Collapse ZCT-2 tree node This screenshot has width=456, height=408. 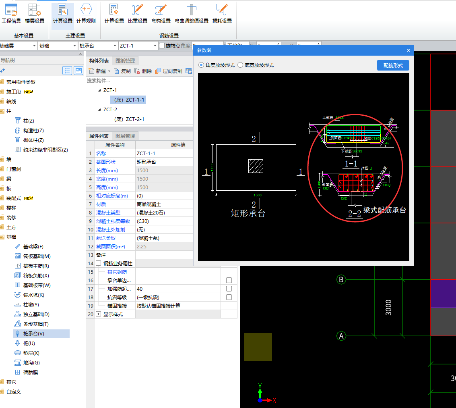pos(99,110)
